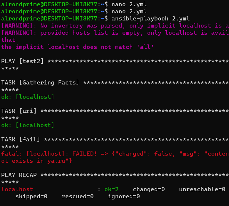Click the 'PLAY [test2]' header text

point(22,61)
